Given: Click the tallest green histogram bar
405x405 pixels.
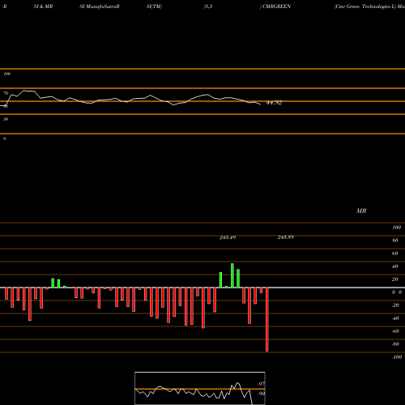Looking at the screenshot, I should click(x=232, y=275).
